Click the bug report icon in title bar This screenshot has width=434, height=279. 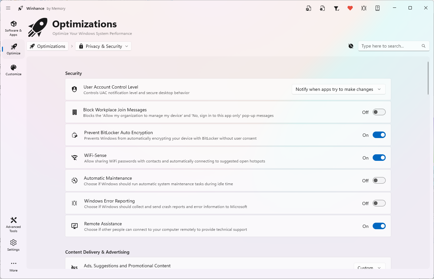(x=364, y=8)
